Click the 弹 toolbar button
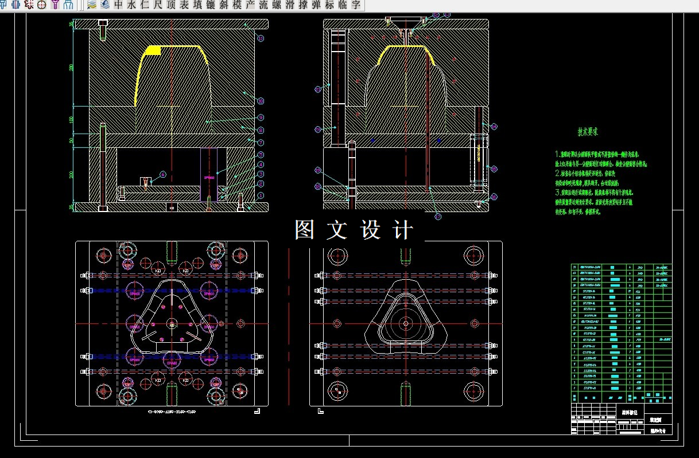 316,5
